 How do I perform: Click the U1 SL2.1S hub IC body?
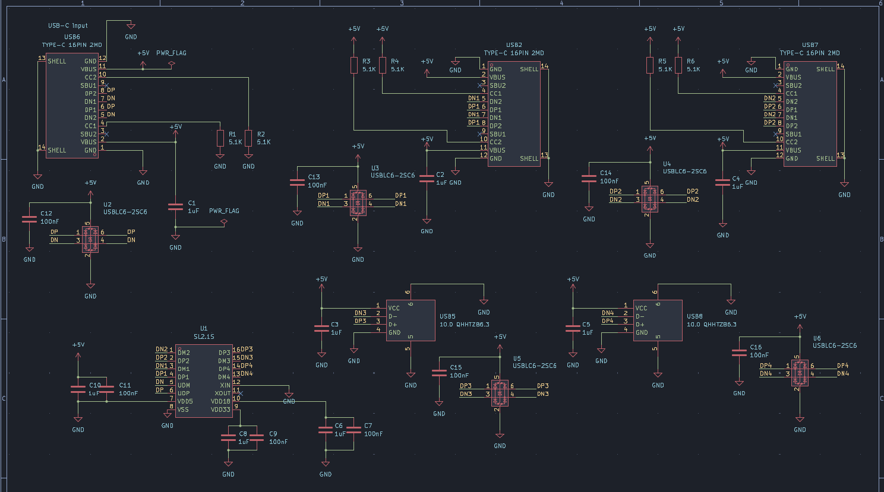(204, 381)
